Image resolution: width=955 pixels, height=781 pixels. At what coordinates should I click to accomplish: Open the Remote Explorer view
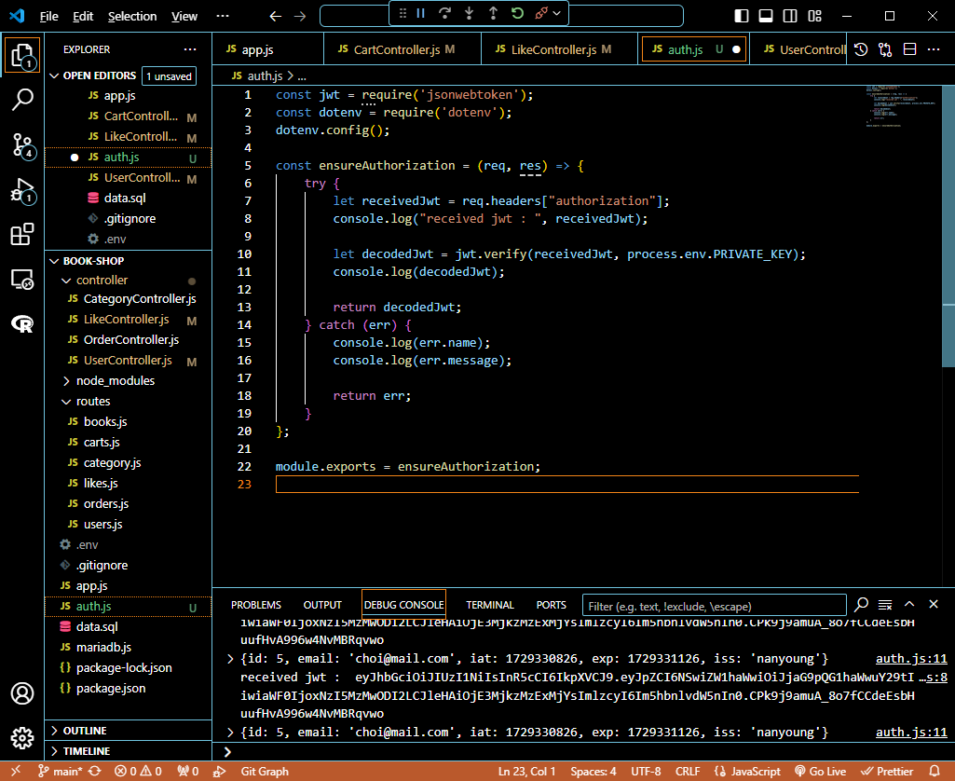[x=22, y=280]
